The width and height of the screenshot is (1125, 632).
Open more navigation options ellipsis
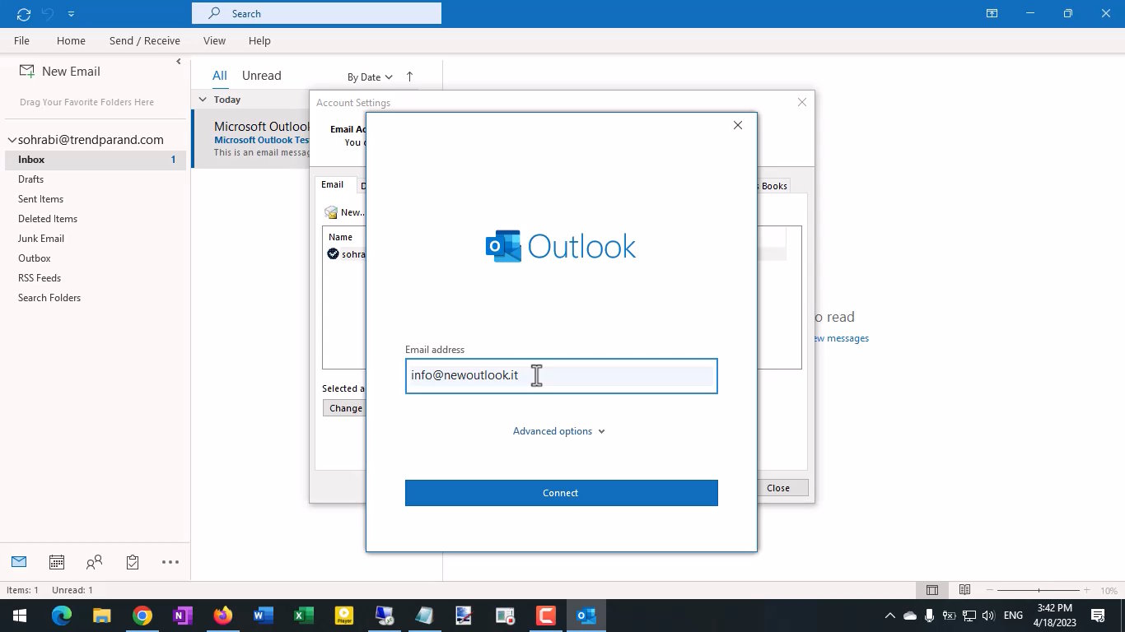pos(170,562)
